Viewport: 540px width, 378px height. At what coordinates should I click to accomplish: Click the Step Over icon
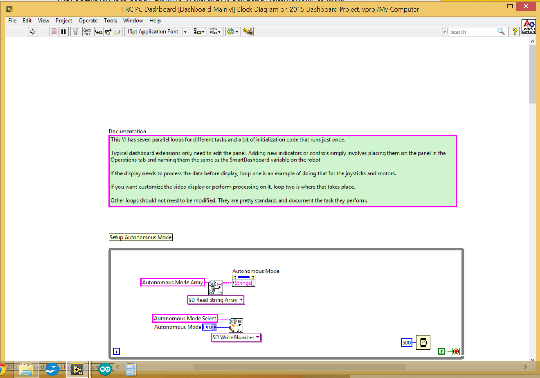[108, 32]
